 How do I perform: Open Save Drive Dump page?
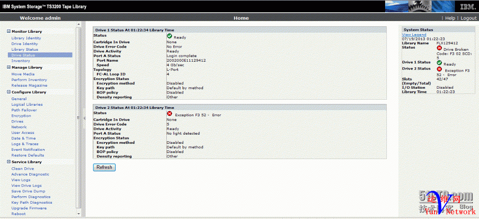pos(28,191)
